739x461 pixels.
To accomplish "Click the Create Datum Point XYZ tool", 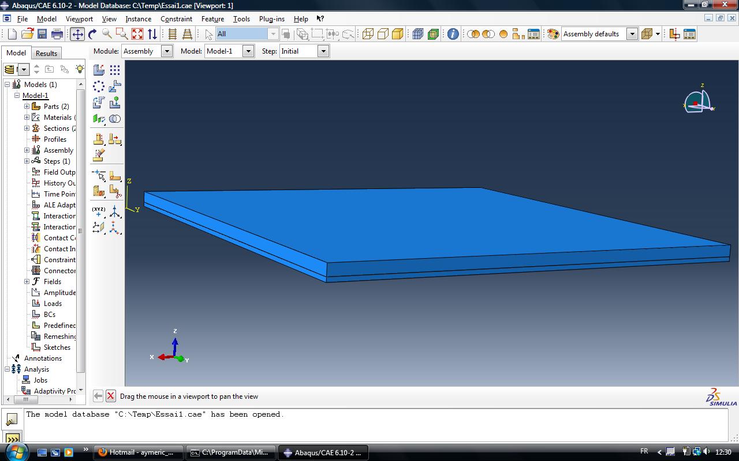I will point(99,211).
